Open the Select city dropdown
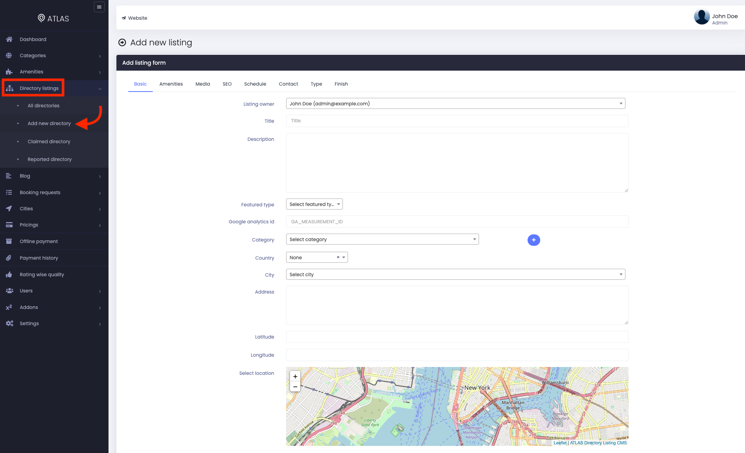The height and width of the screenshot is (453, 745). (455, 274)
